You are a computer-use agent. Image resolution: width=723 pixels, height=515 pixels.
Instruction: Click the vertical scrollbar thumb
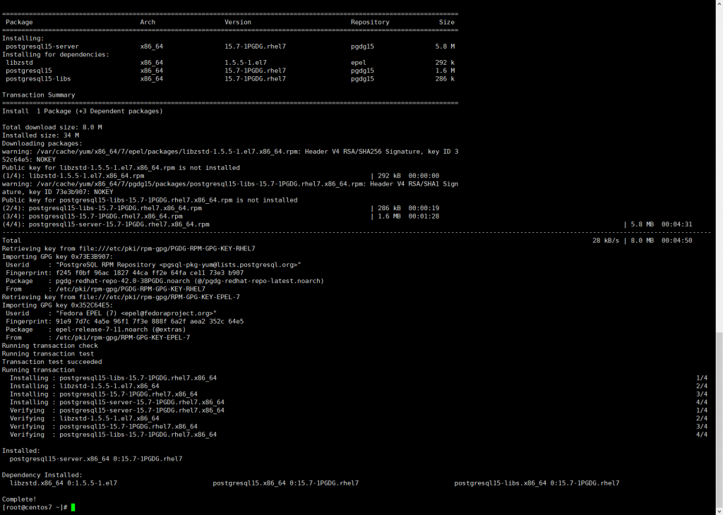[719, 420]
